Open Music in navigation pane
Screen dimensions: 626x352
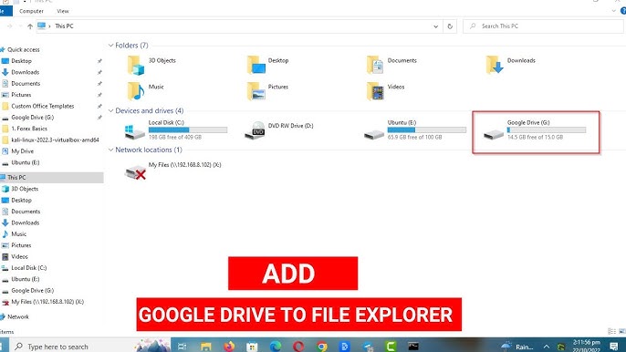tap(19, 233)
